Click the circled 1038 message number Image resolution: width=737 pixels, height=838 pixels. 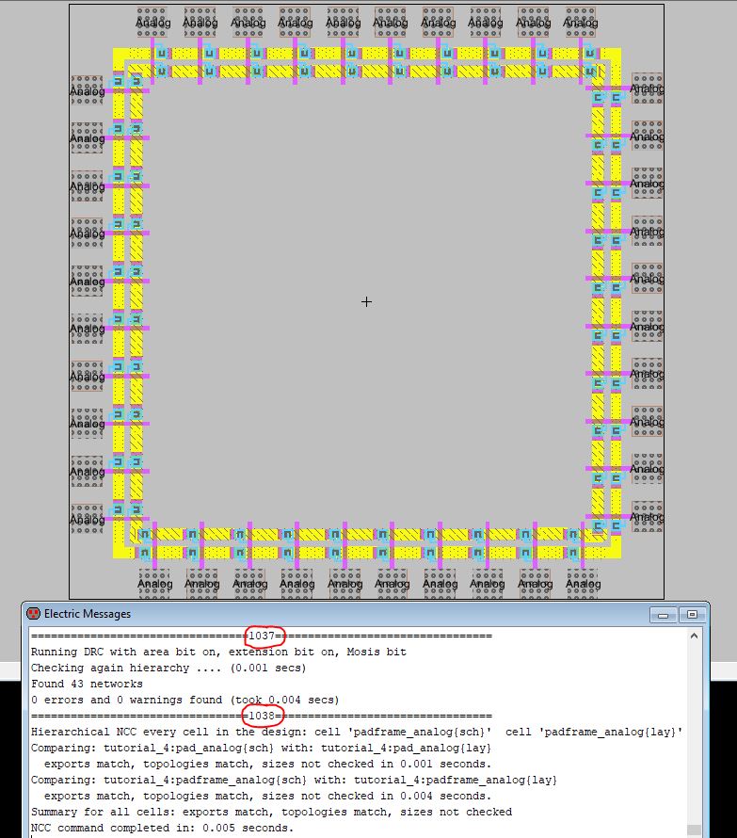(x=264, y=716)
